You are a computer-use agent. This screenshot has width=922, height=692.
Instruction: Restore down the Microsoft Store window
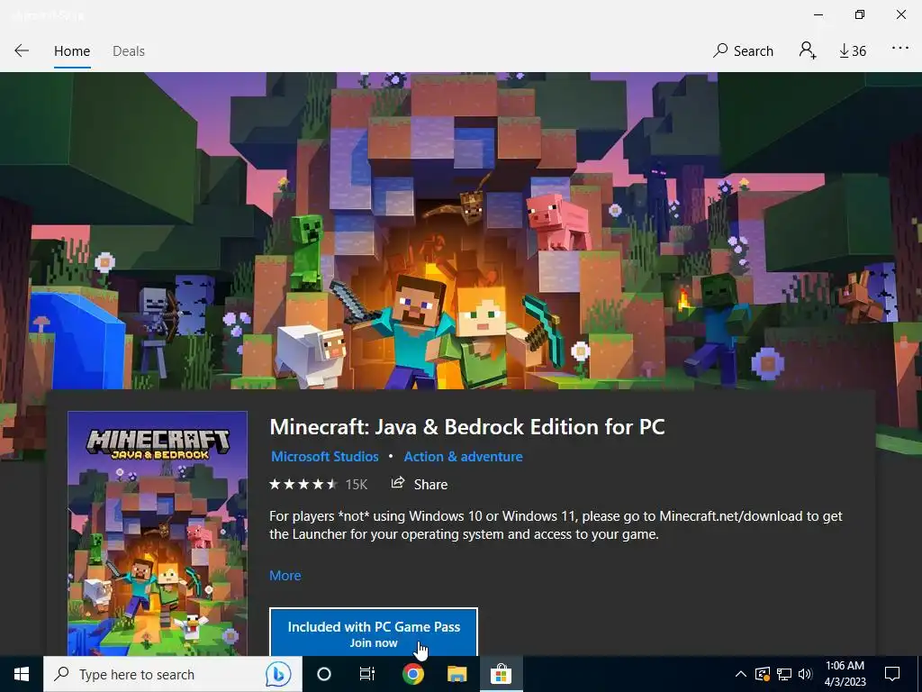[x=860, y=14]
